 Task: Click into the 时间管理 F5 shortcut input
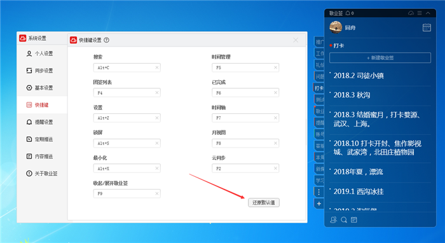(245, 67)
